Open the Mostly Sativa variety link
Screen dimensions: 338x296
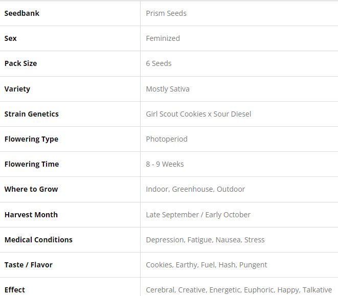pos(168,89)
